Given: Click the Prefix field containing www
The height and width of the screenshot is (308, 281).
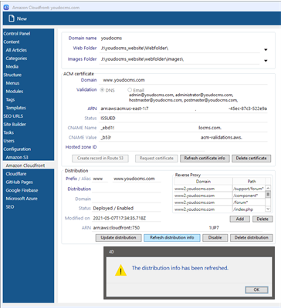Looking at the screenshot, I should [x=100, y=179].
